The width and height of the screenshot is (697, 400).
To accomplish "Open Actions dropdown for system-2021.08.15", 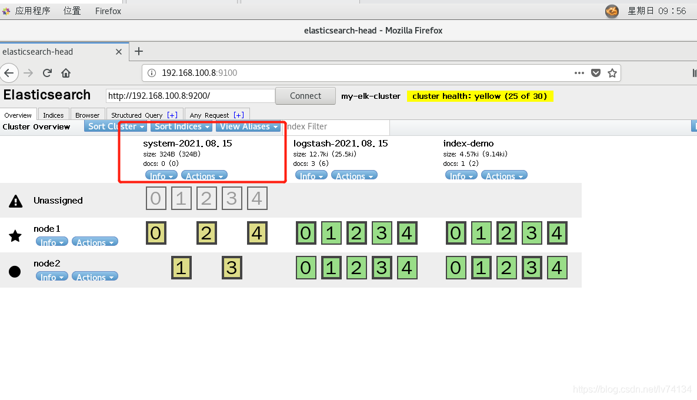I will pos(205,175).
